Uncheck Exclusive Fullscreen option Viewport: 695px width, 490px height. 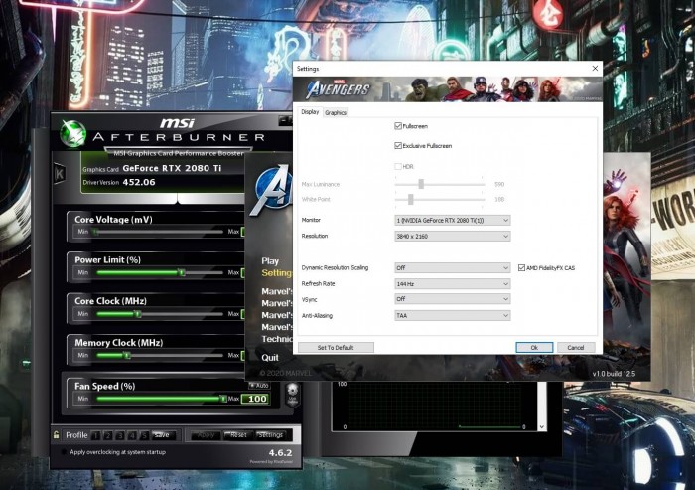click(398, 146)
